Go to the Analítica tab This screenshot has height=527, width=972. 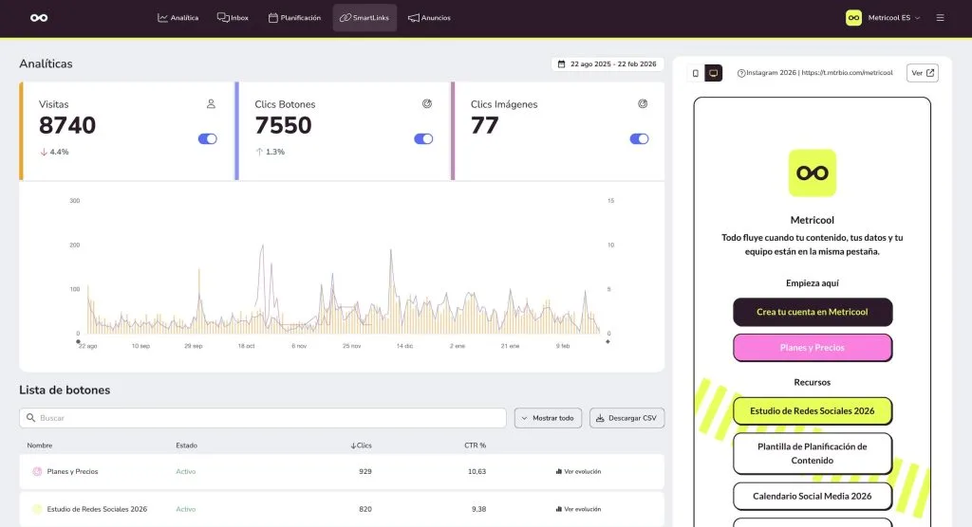tap(178, 18)
